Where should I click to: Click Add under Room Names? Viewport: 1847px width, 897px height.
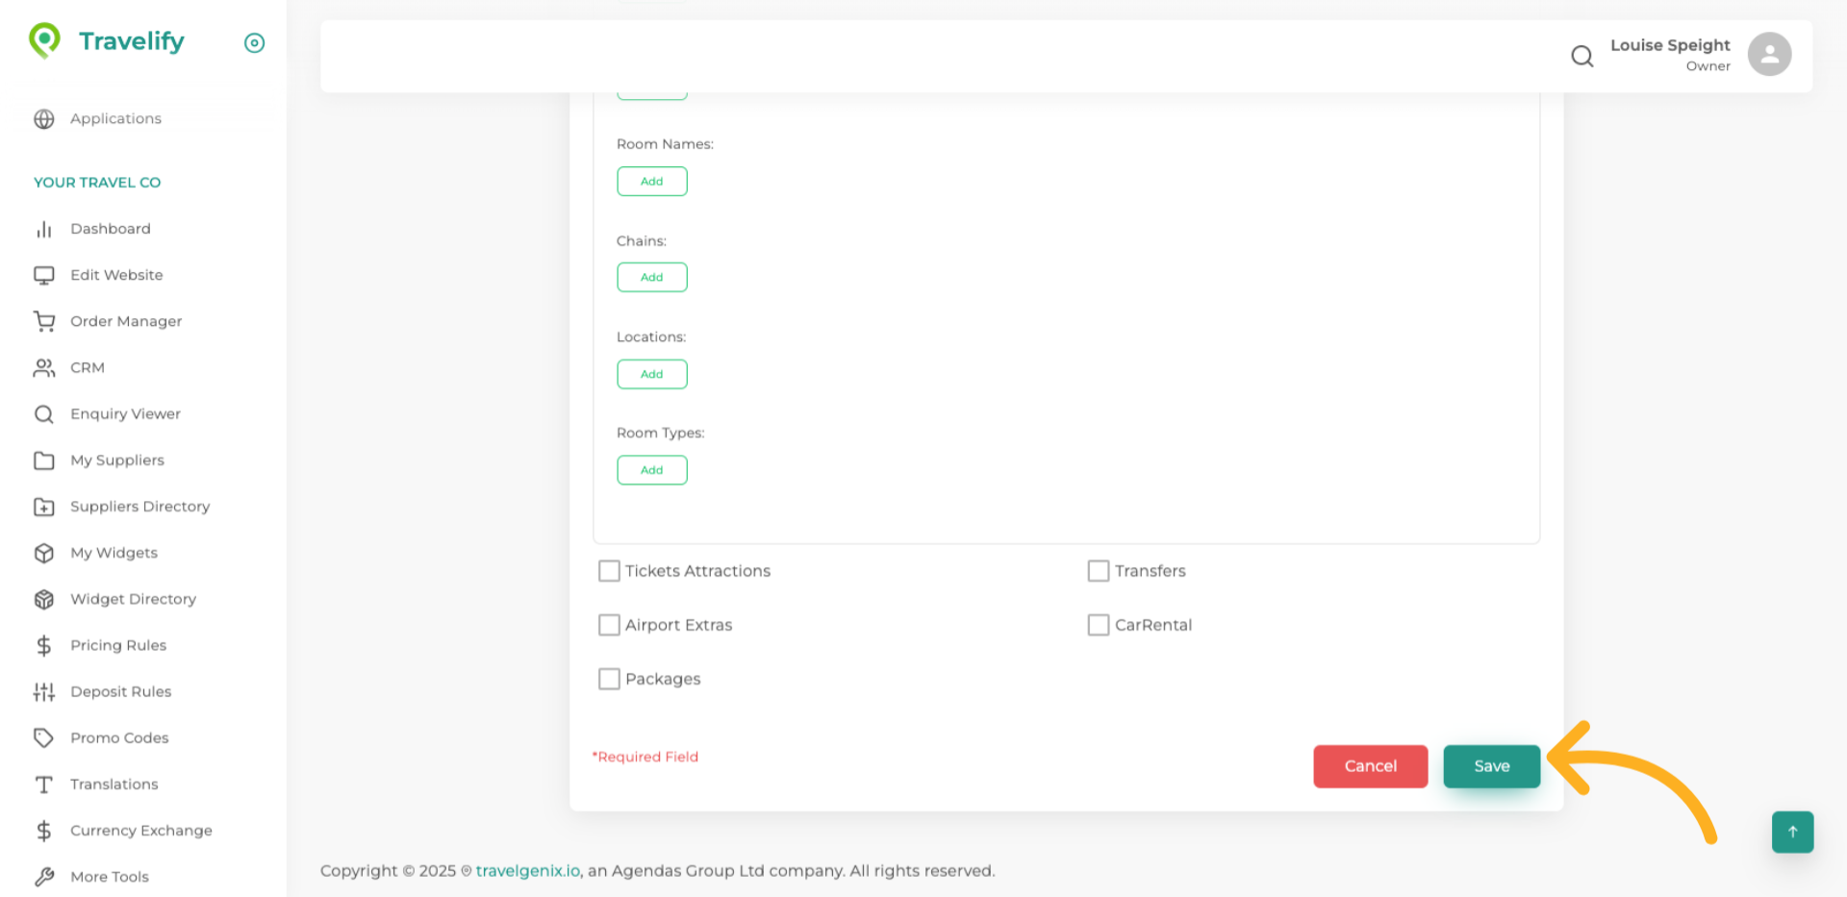[651, 182]
